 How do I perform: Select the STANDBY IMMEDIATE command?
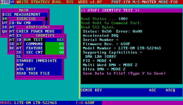tap(37, 61)
